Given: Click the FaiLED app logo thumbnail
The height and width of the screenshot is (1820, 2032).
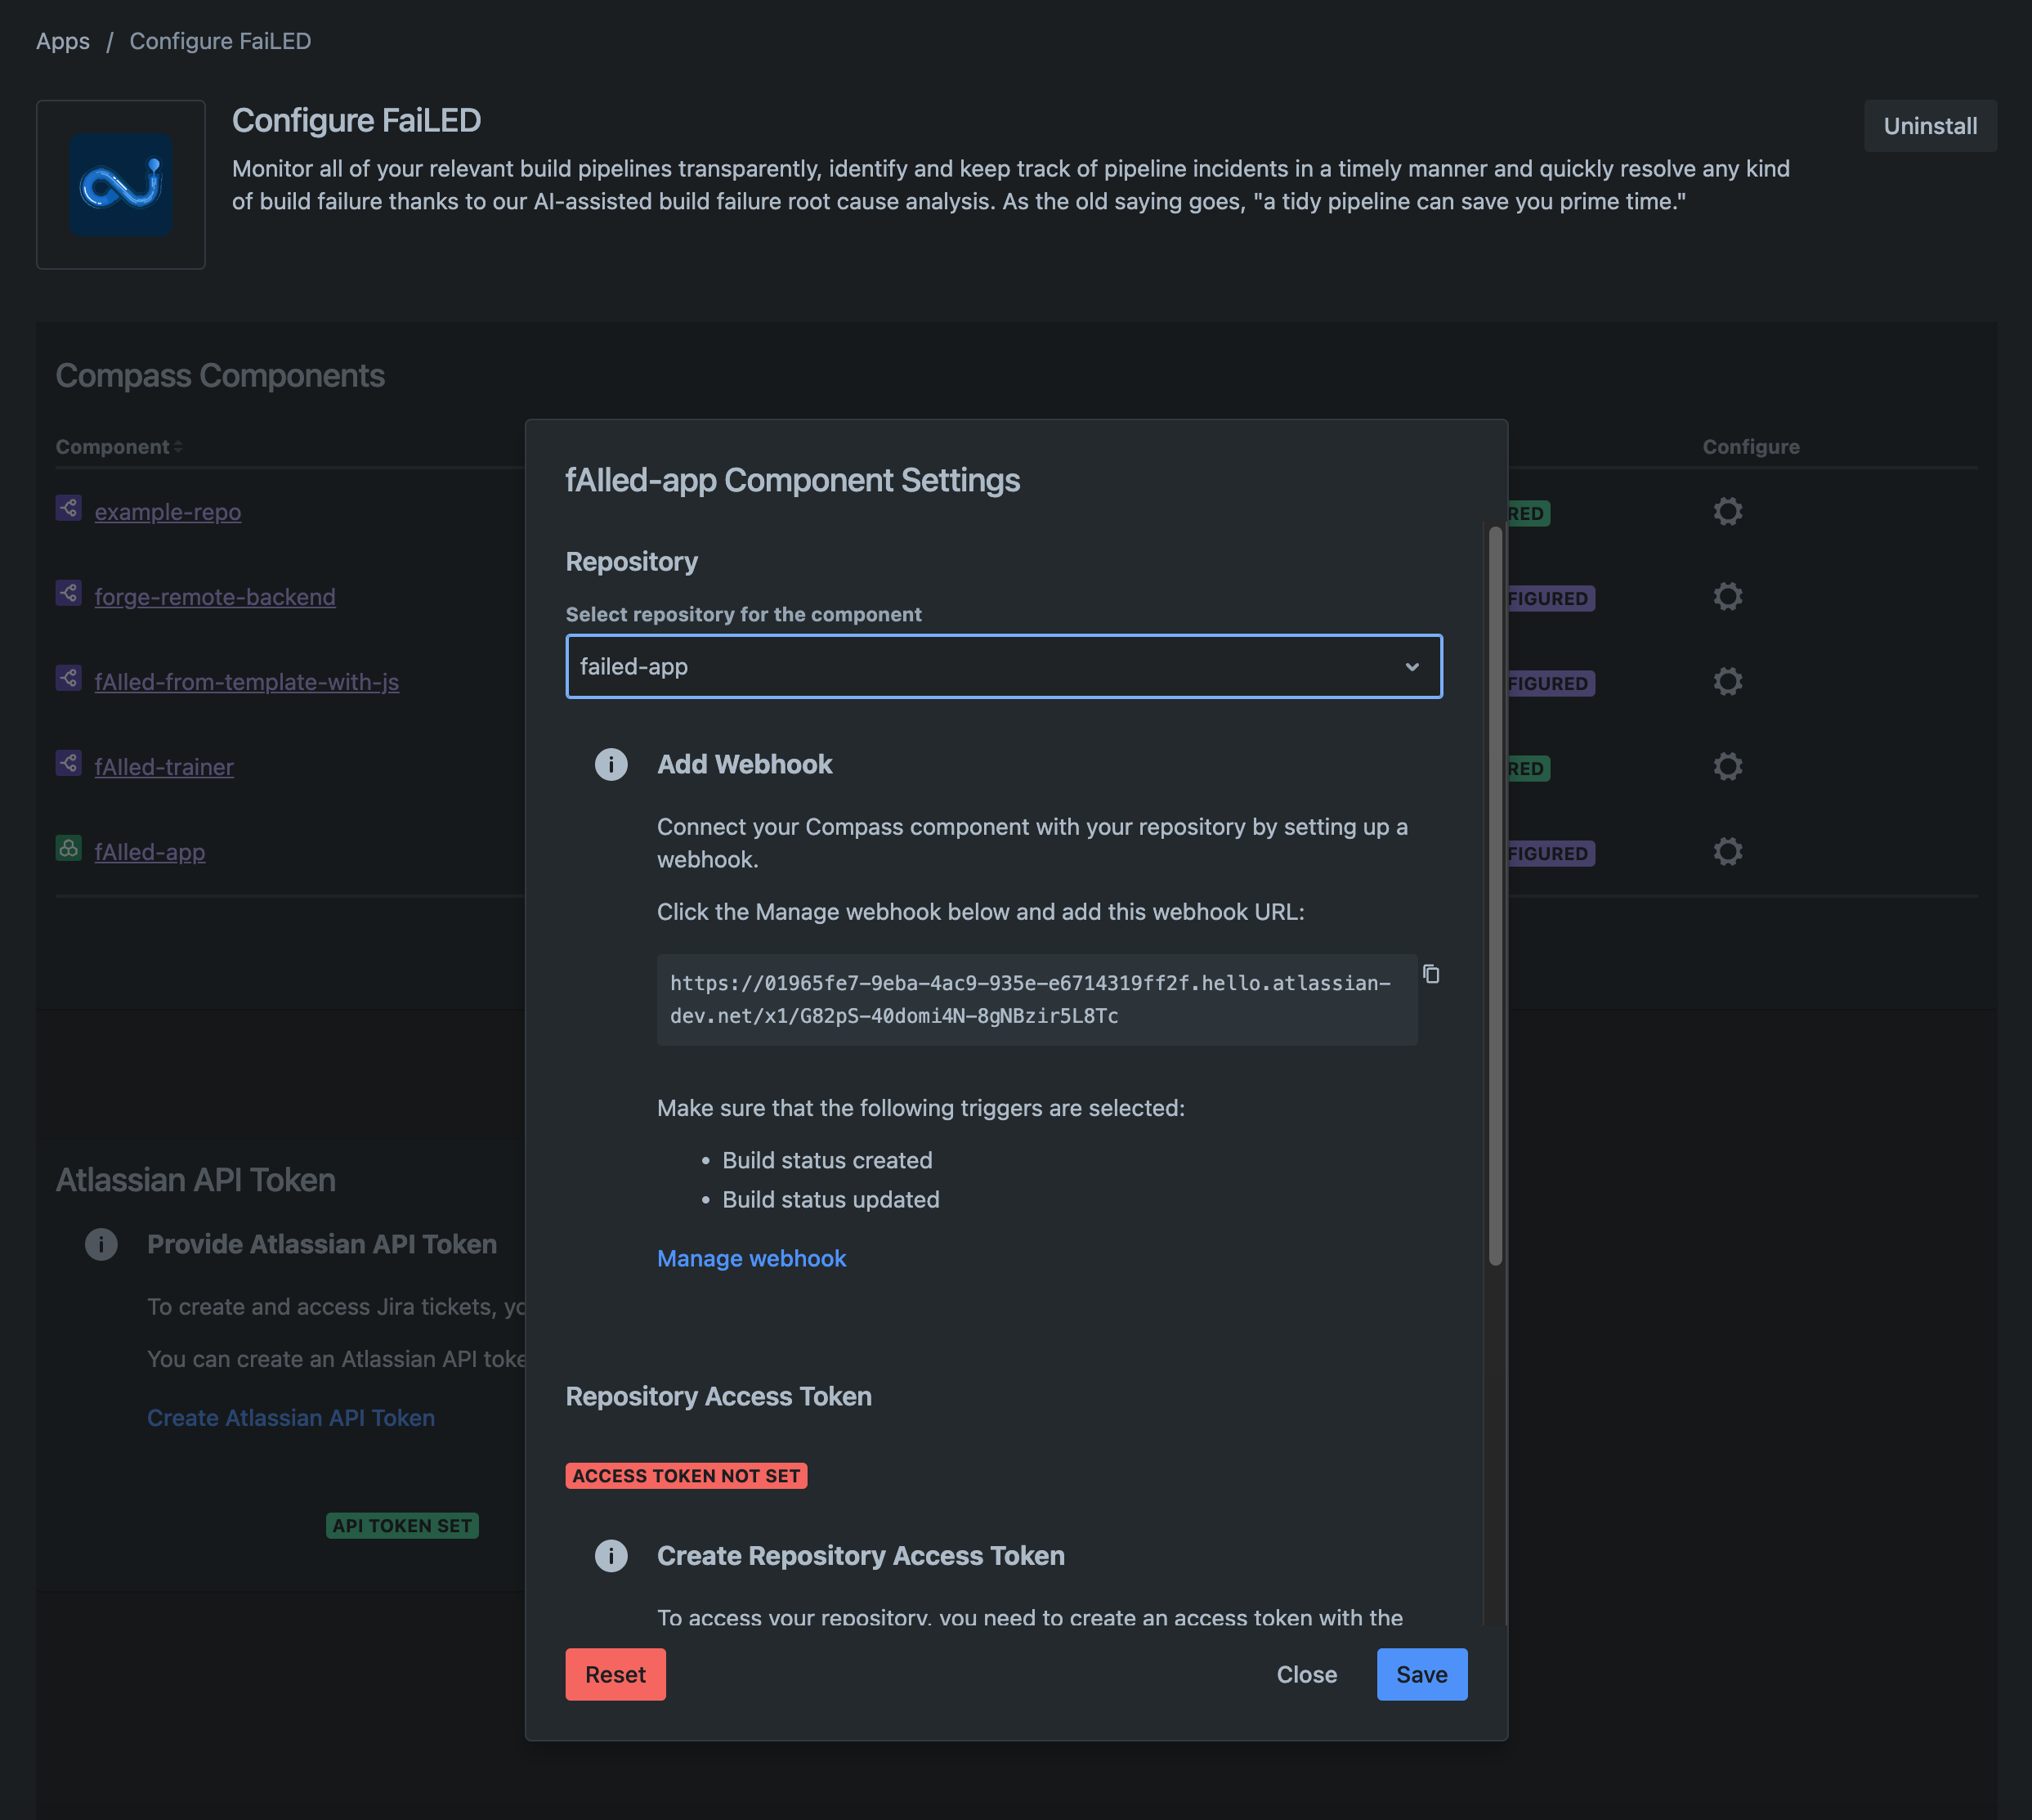Looking at the screenshot, I should click(121, 185).
